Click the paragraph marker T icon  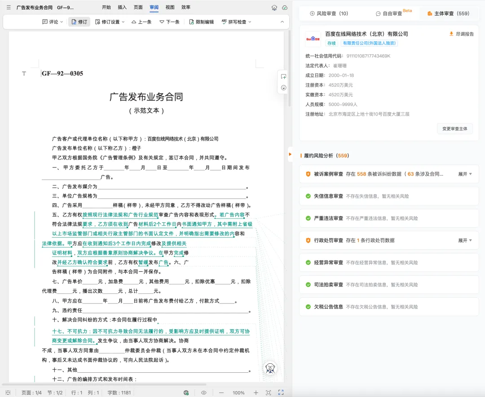point(24,73)
